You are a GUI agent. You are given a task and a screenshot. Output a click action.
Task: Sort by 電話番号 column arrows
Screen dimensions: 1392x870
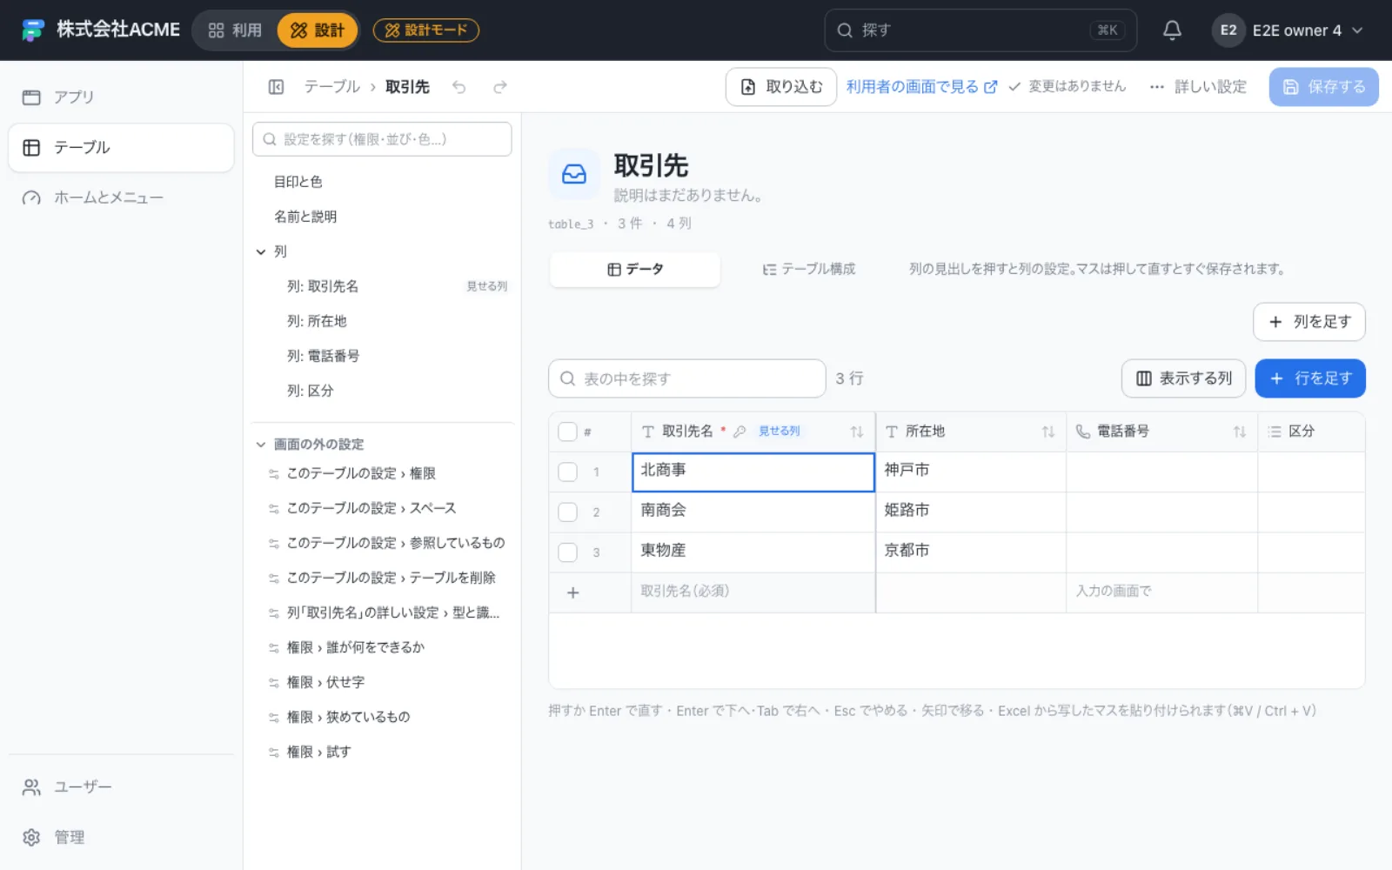pyautogui.click(x=1240, y=432)
